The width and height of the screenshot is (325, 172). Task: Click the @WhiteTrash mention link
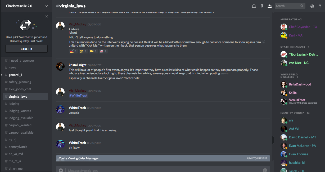[78, 96]
